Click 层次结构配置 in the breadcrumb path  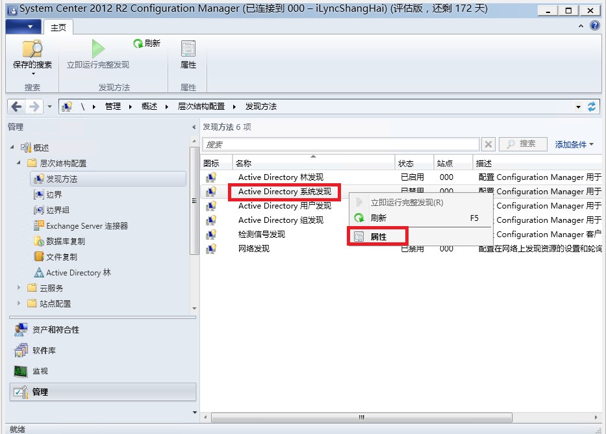pyautogui.click(x=201, y=107)
